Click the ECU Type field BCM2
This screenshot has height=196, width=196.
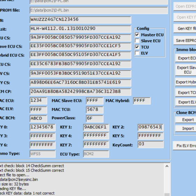click(96, 154)
